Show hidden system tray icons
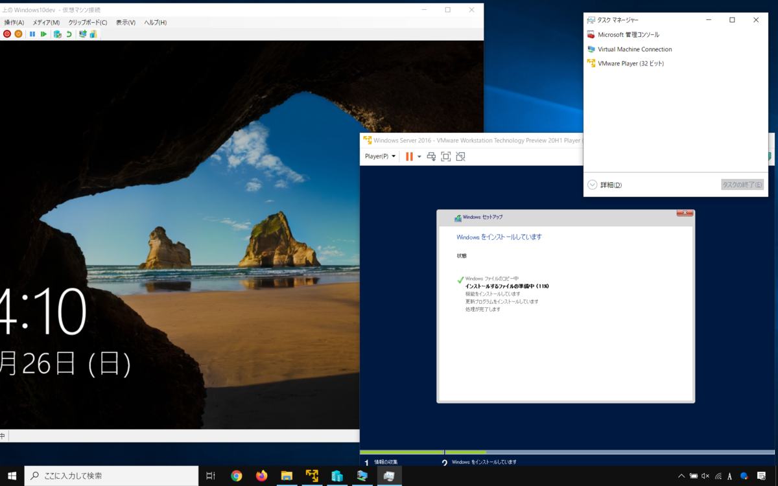 pyautogui.click(x=681, y=476)
